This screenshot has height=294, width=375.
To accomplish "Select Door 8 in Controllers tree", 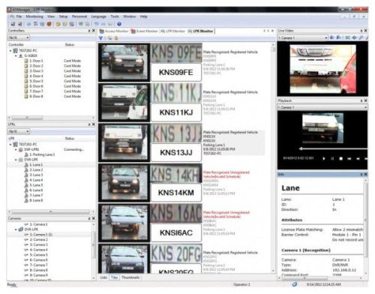I will pyautogui.click(x=37, y=96).
